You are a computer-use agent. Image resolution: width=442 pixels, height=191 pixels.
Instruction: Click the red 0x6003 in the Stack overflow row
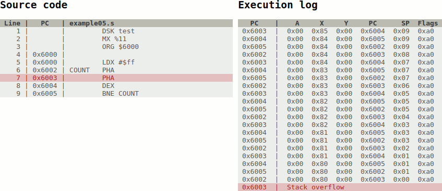(x=254, y=187)
